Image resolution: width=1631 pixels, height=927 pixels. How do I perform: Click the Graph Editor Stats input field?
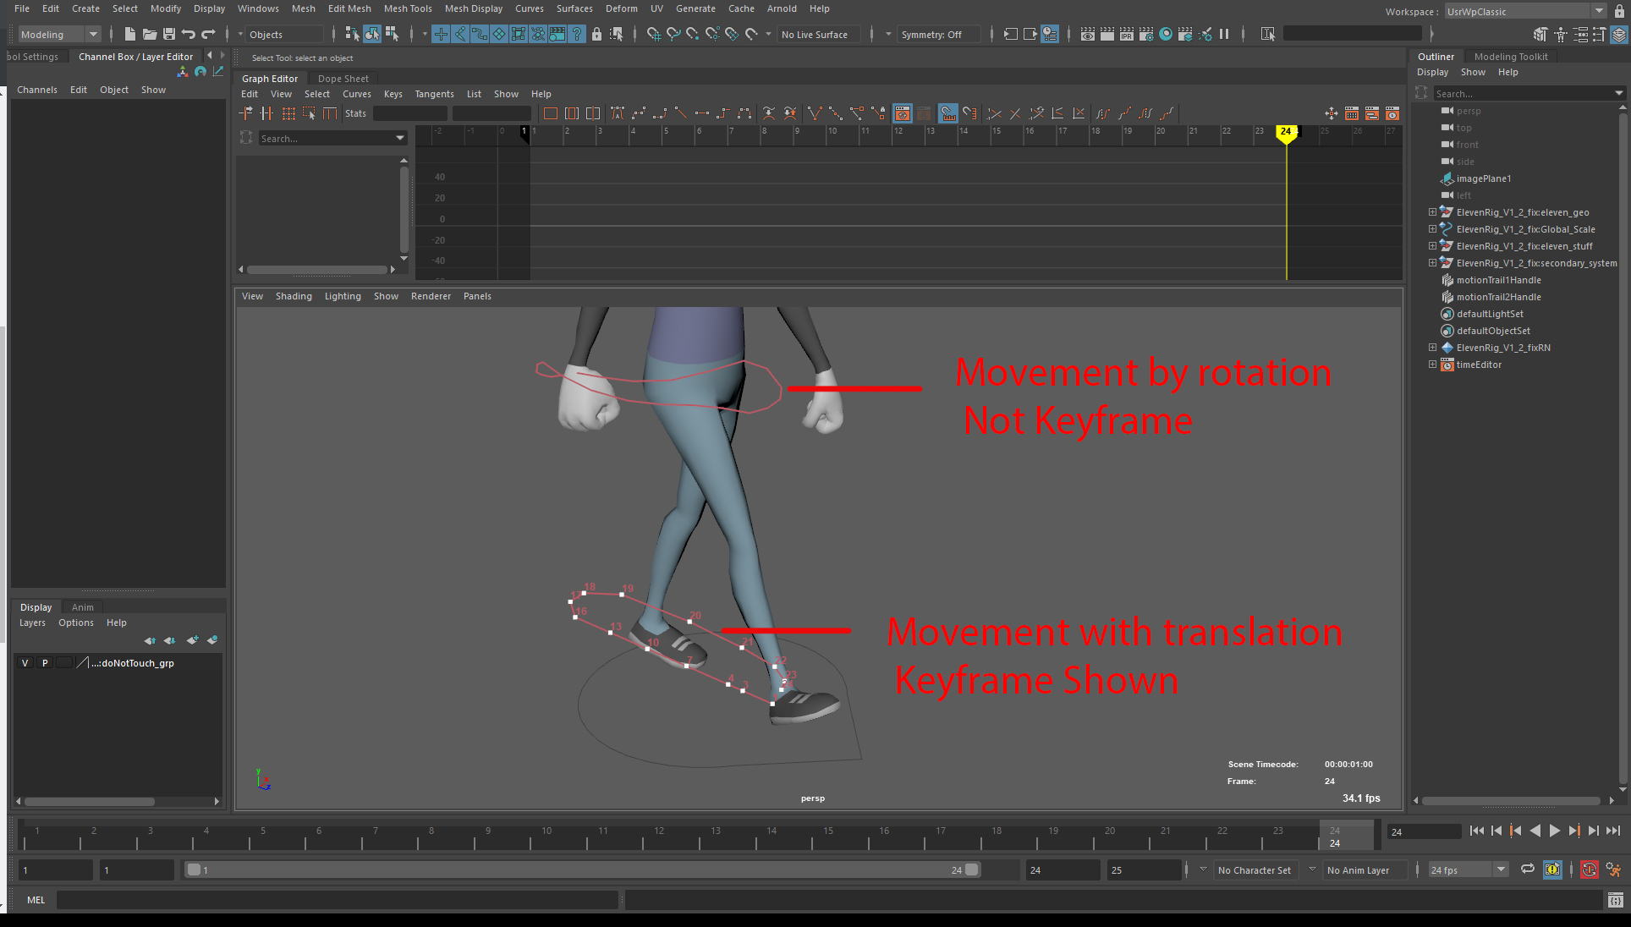pyautogui.click(x=409, y=113)
